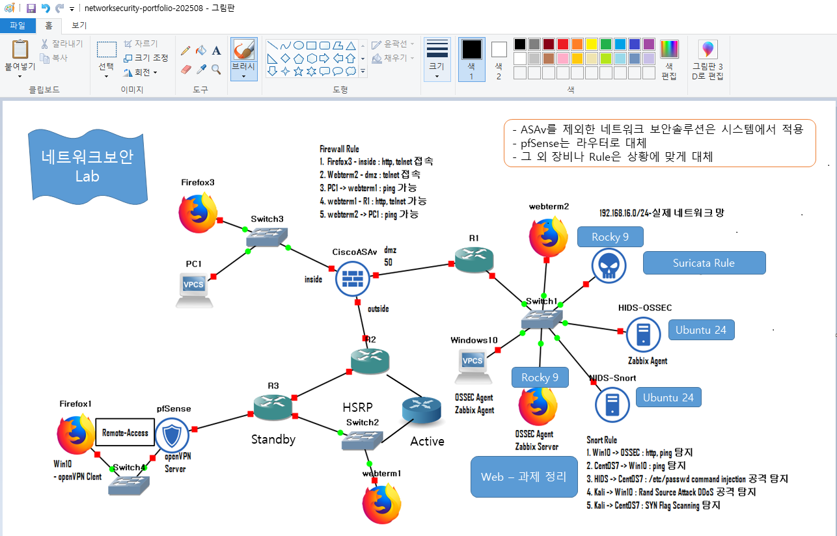
Task: Select the 선택 rectangular selection tool
Action: [106, 49]
